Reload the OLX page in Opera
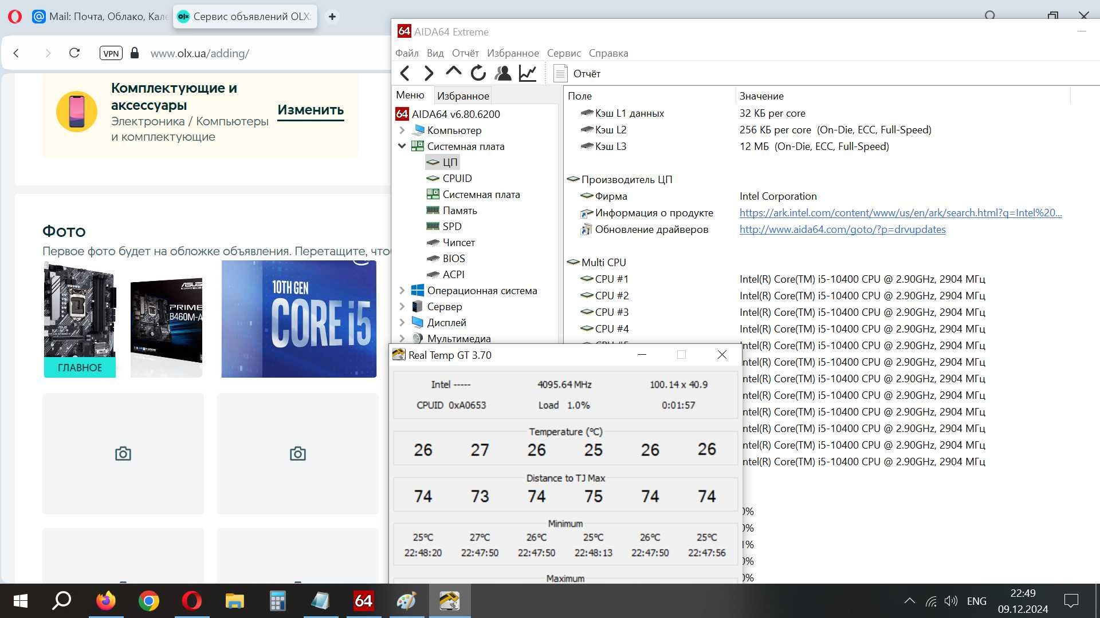This screenshot has width=1100, height=618. click(x=74, y=53)
